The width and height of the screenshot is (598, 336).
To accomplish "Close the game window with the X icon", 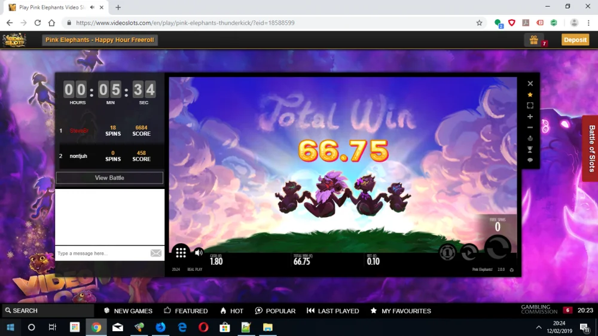I will (530, 84).
